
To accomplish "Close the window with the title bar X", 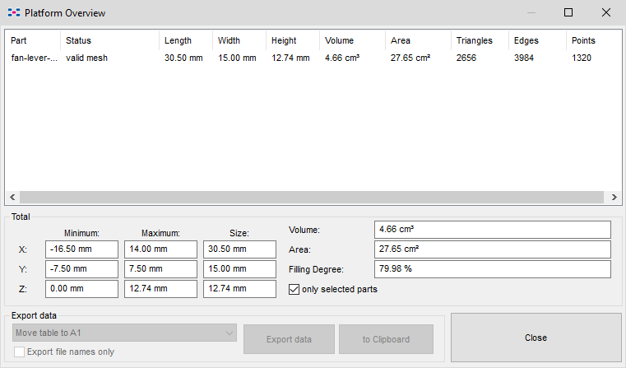I will click(606, 13).
